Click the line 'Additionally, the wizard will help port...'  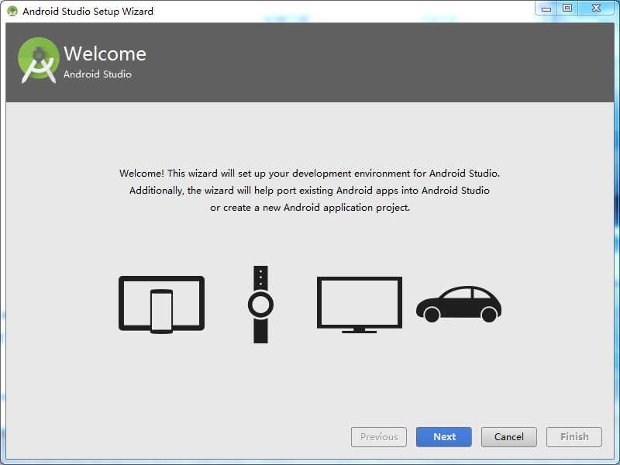pos(309,190)
